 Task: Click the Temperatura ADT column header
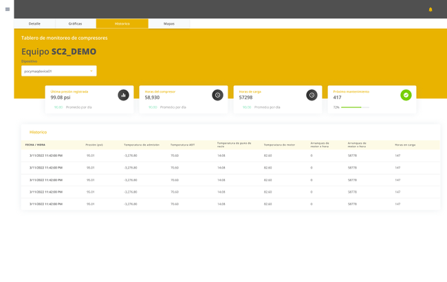tap(182, 144)
